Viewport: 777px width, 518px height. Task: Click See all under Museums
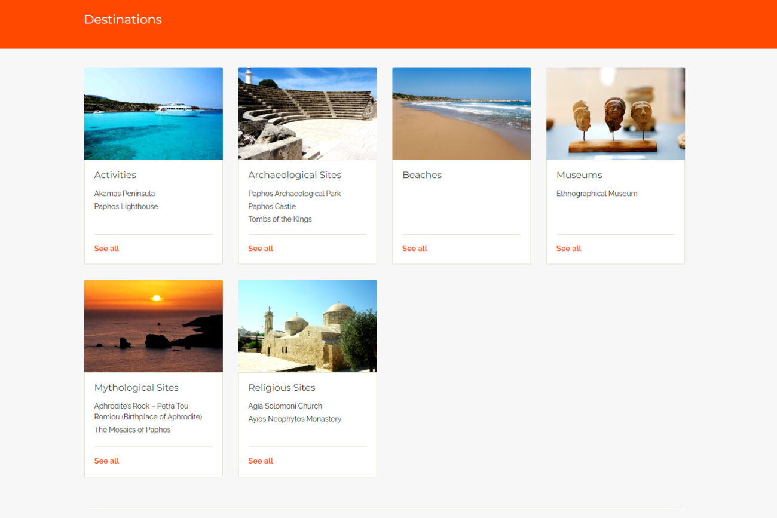pyautogui.click(x=568, y=249)
